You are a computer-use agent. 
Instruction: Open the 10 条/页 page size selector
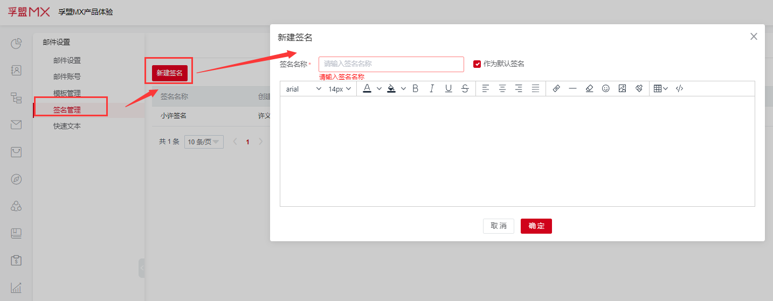(x=204, y=142)
